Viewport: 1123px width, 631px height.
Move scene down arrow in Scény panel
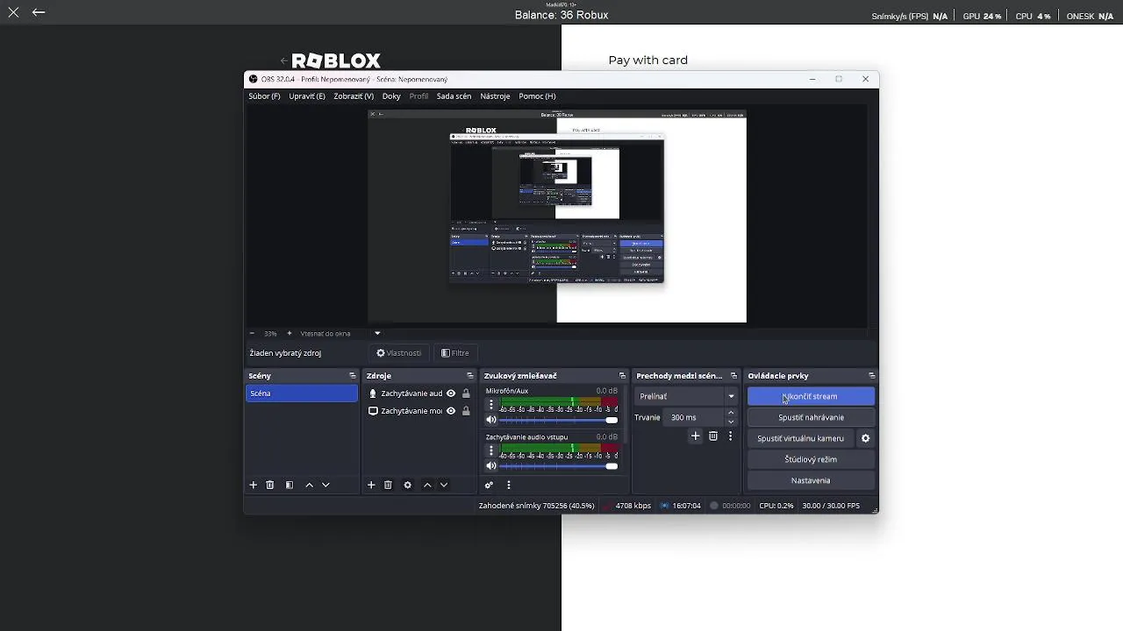coord(325,485)
